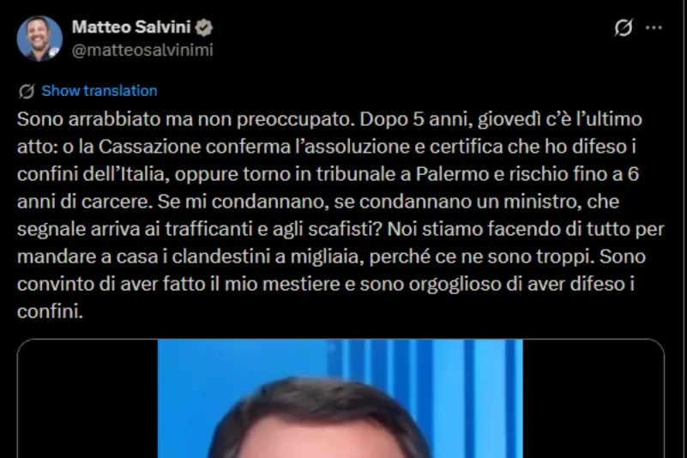
Task: Click the verified badge beside Matteo Salvini
Action: pos(204,27)
